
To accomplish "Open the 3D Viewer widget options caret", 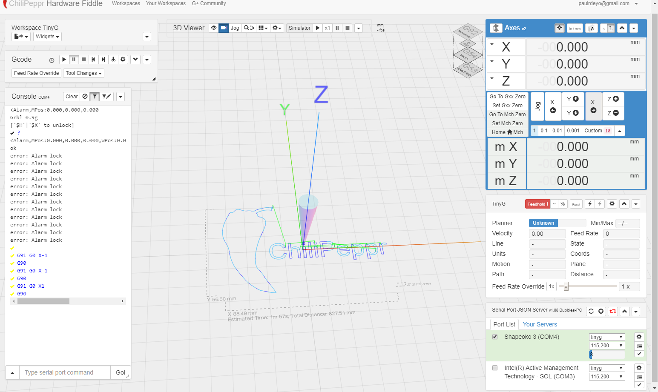I will coord(359,28).
